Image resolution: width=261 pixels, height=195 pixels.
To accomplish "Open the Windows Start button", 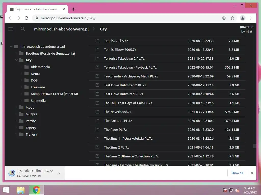I will coord(6,190).
